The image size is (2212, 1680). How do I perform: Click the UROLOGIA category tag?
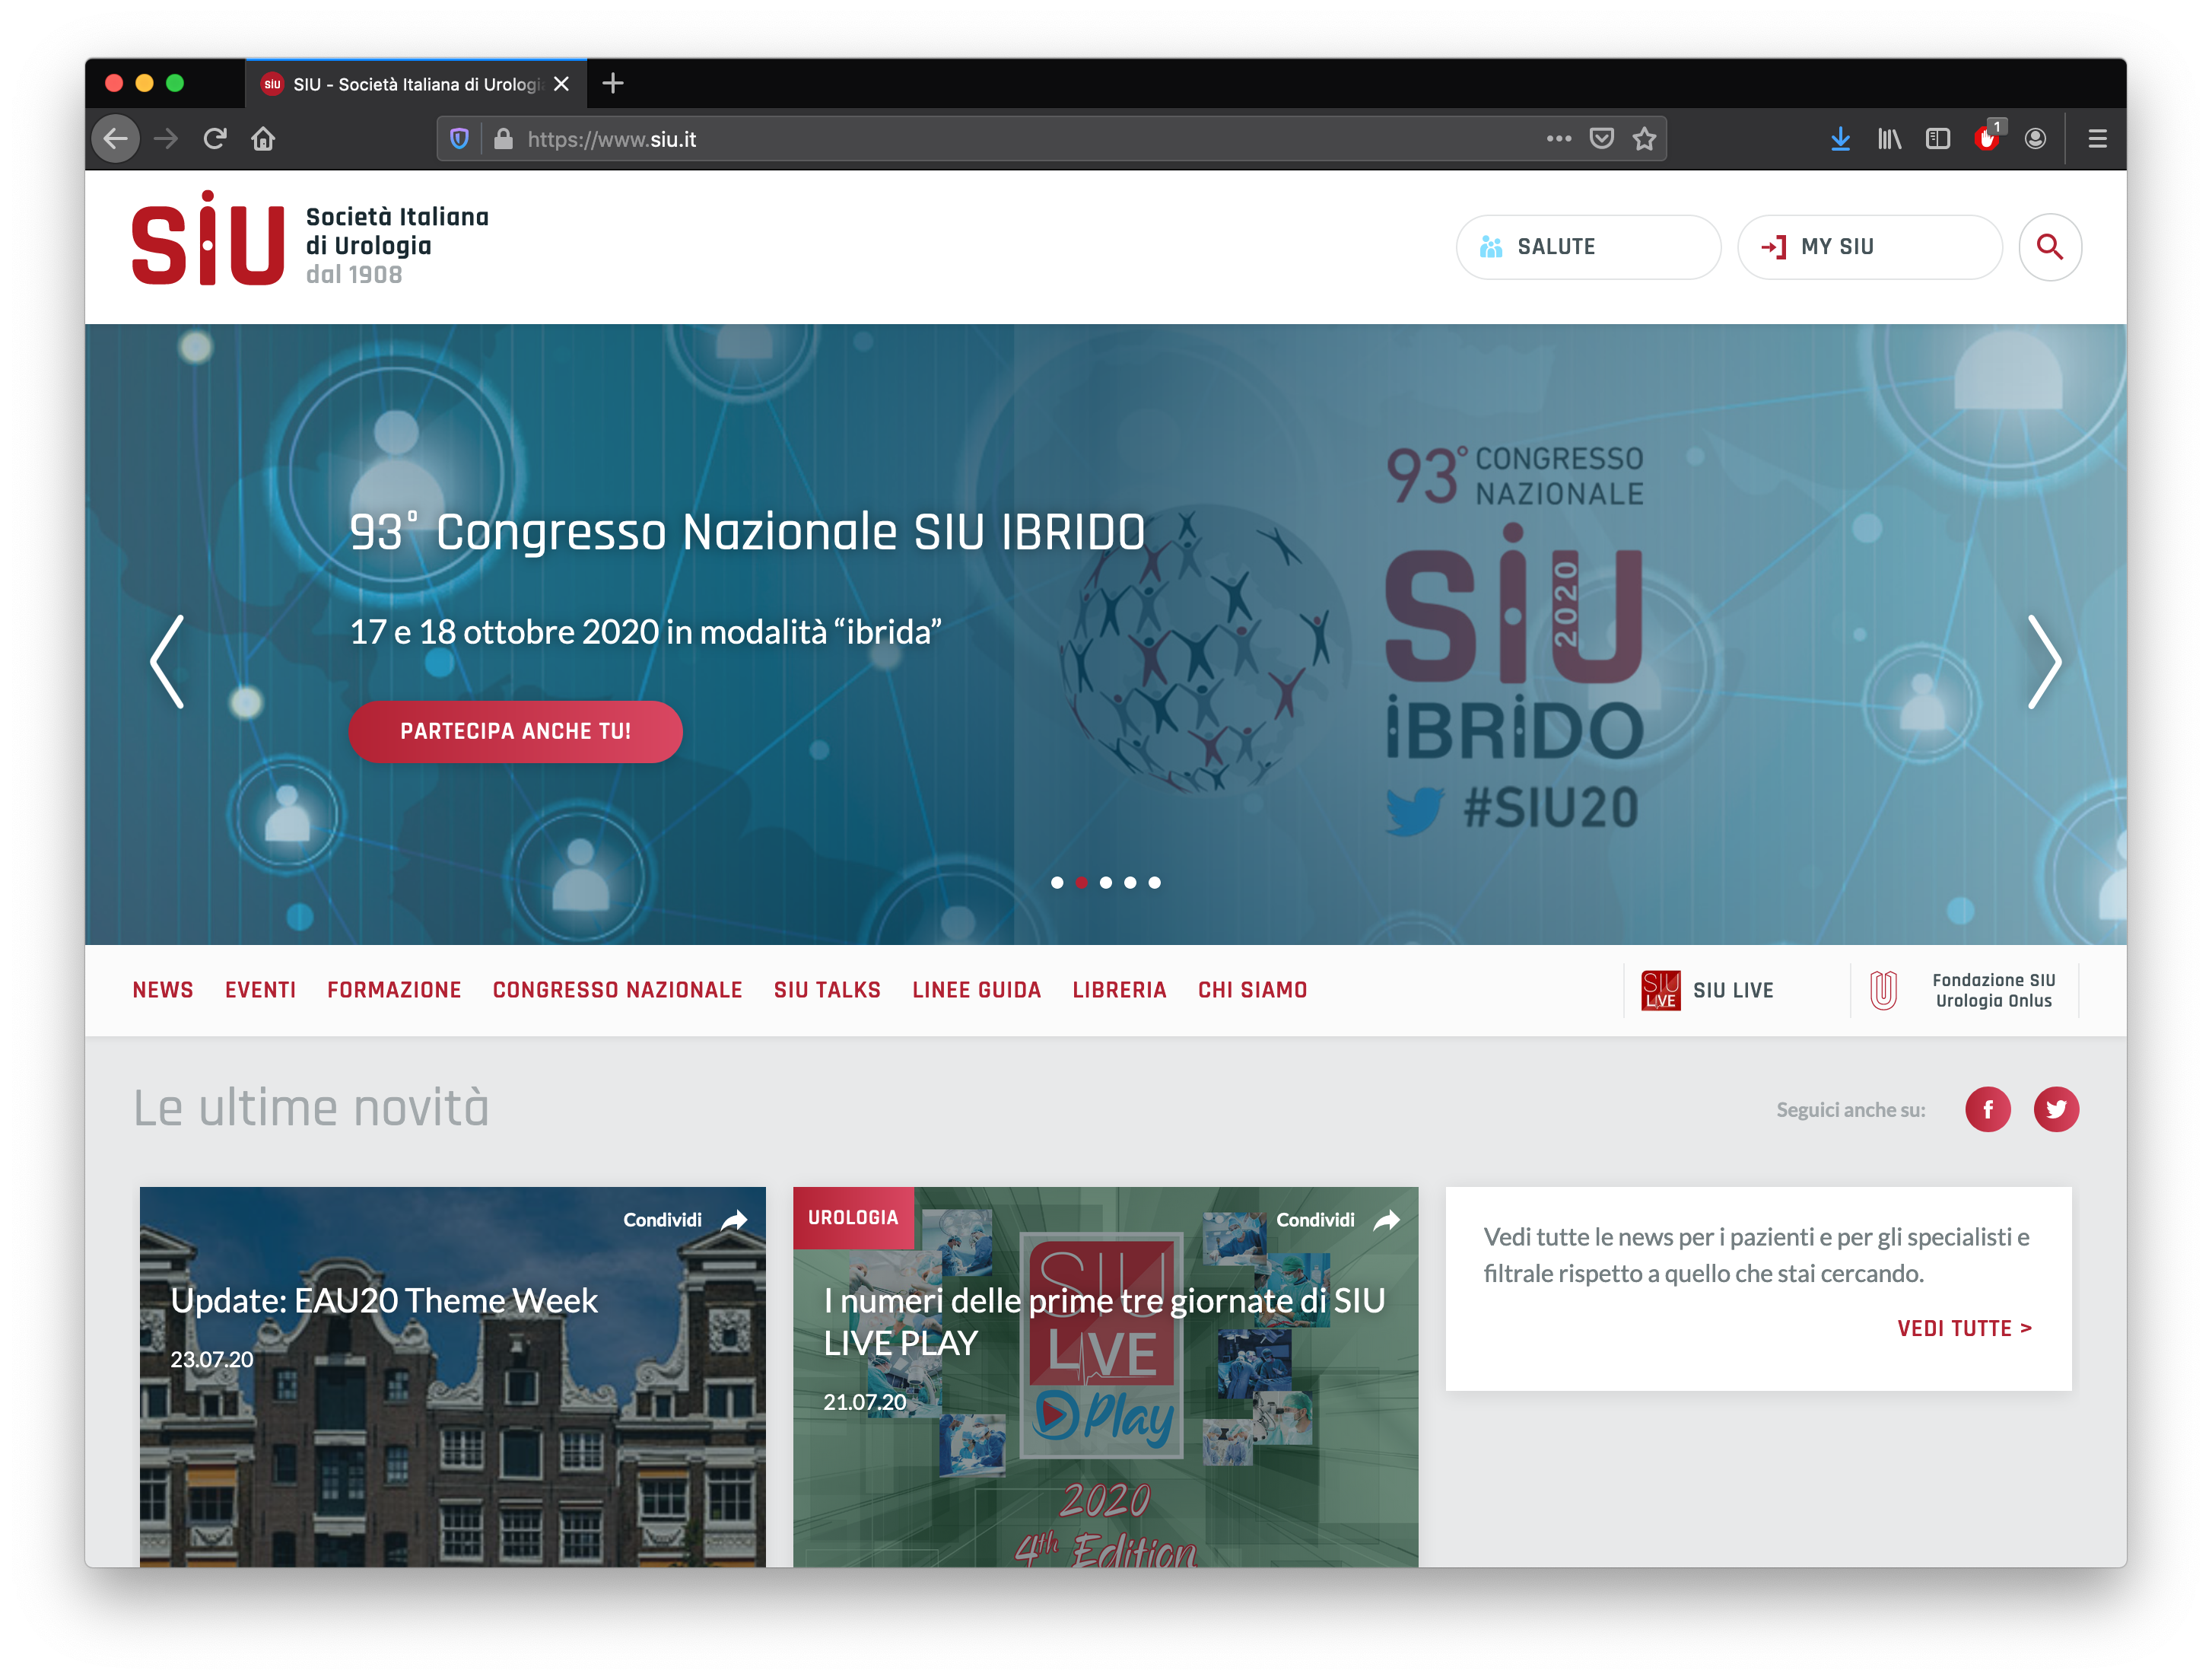[x=853, y=1217]
